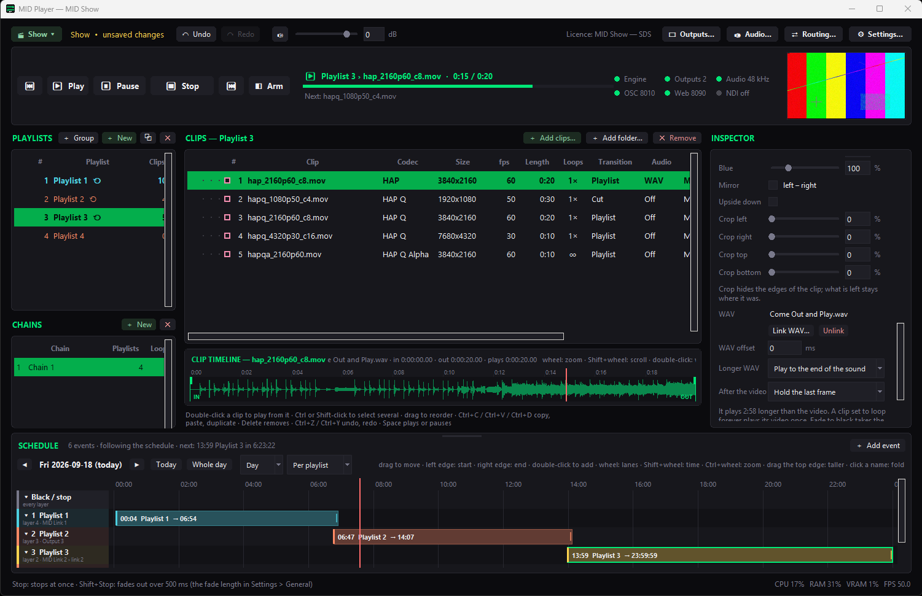The height and width of the screenshot is (596, 922).
Task: Click the Link WAV button
Action: [791, 331]
